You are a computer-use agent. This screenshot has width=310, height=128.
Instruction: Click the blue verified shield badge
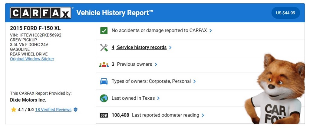pyautogui.click(x=76, y=110)
